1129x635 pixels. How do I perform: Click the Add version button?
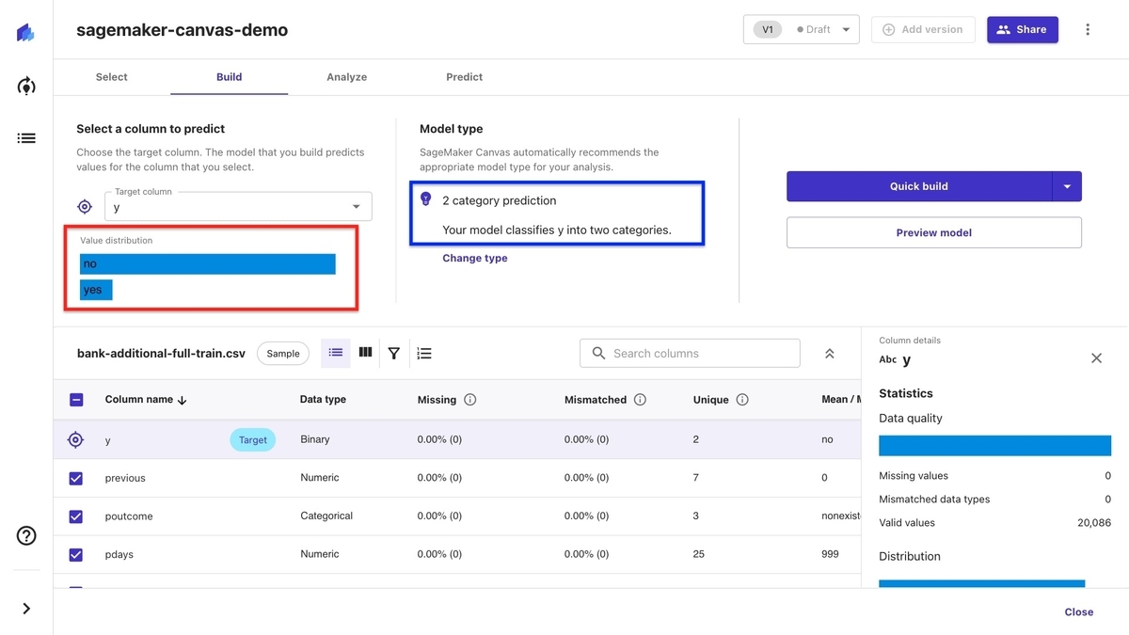point(923,29)
